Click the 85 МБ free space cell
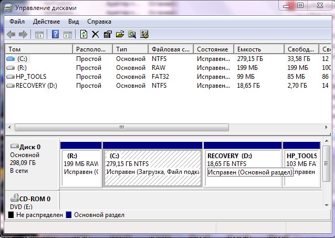Image resolution: width=335 pixels, height=238 pixels. (x=296, y=77)
